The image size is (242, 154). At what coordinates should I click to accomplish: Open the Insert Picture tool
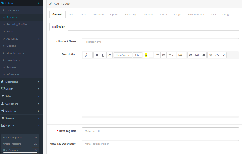point(197,55)
